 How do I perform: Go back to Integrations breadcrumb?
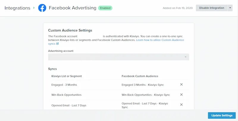pos(17,8)
